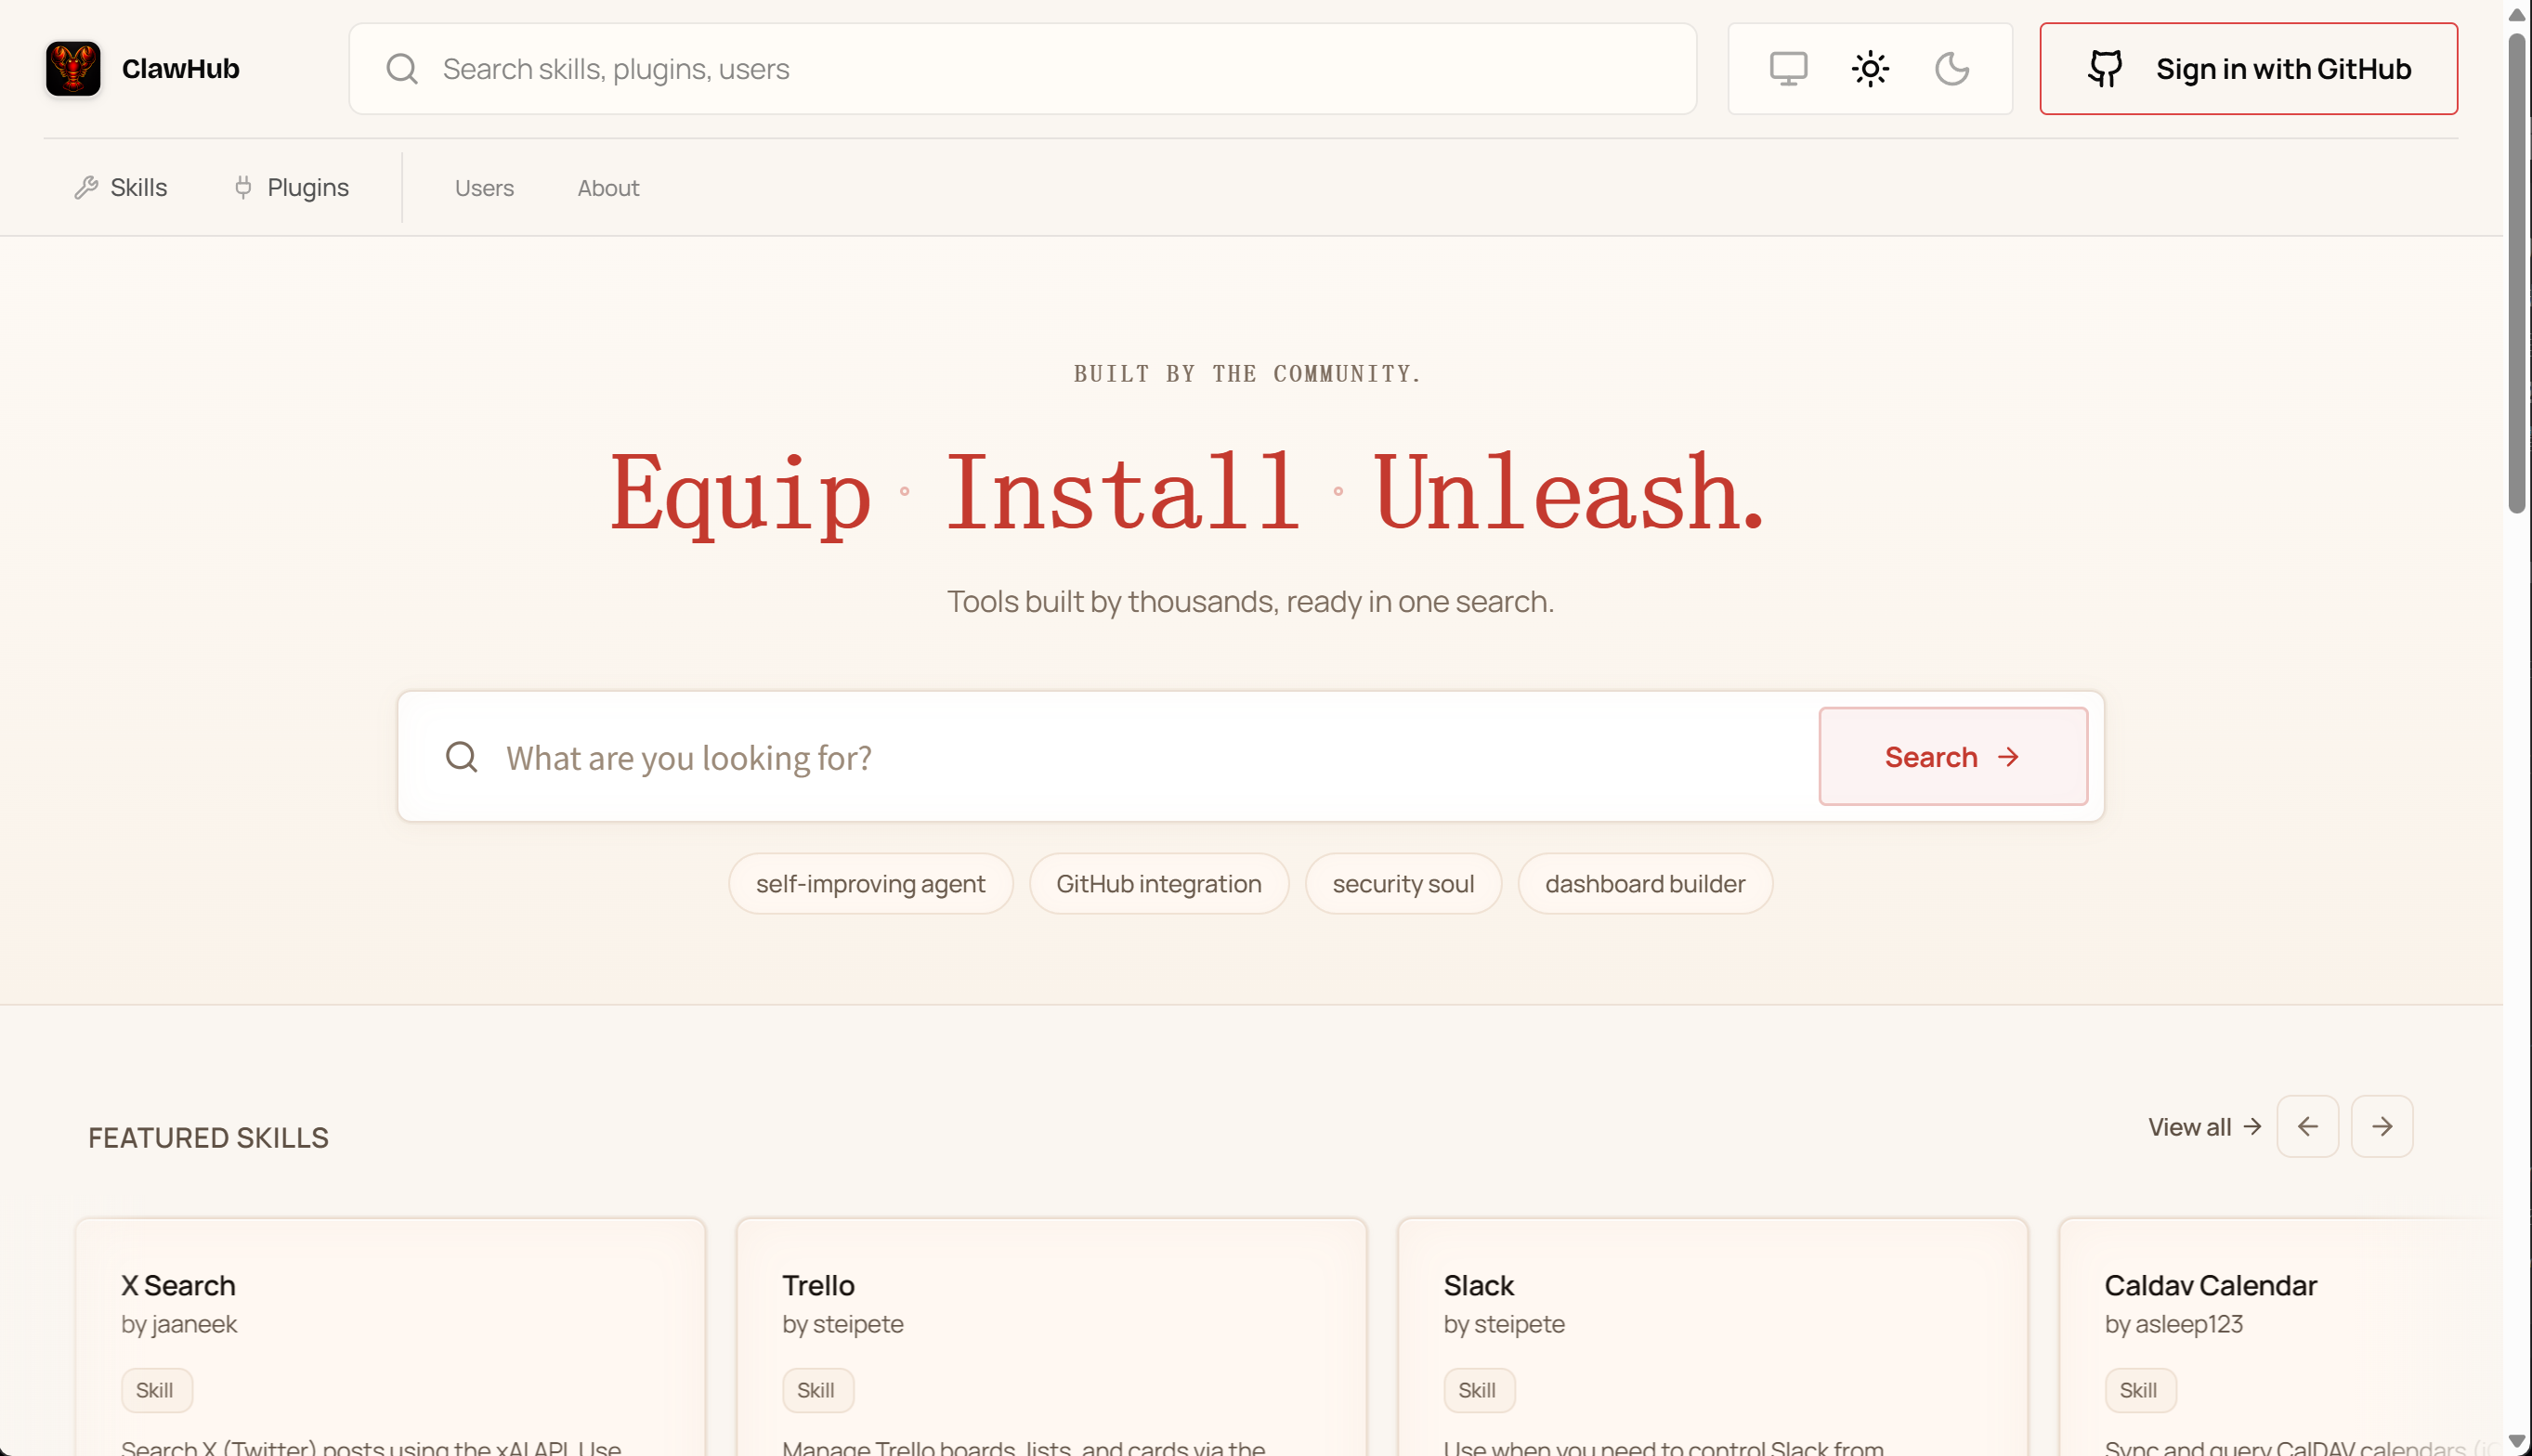Screen dimensions: 2532x1456
Task: Click the Skill badge on Caldav Calendar card
Action: click(2140, 1390)
